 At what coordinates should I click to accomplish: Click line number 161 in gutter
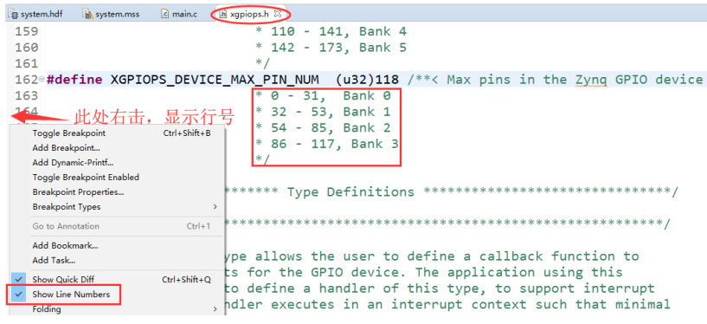[27, 63]
